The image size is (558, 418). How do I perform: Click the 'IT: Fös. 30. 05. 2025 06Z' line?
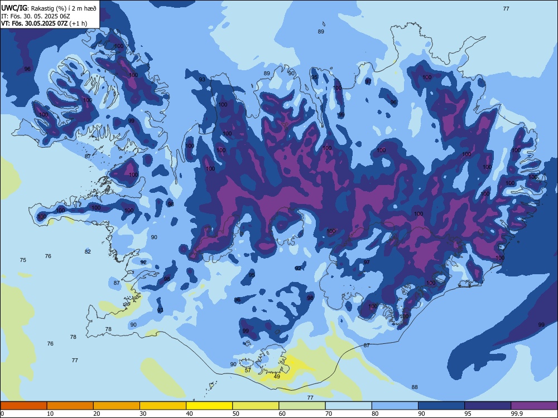[x=35, y=16]
